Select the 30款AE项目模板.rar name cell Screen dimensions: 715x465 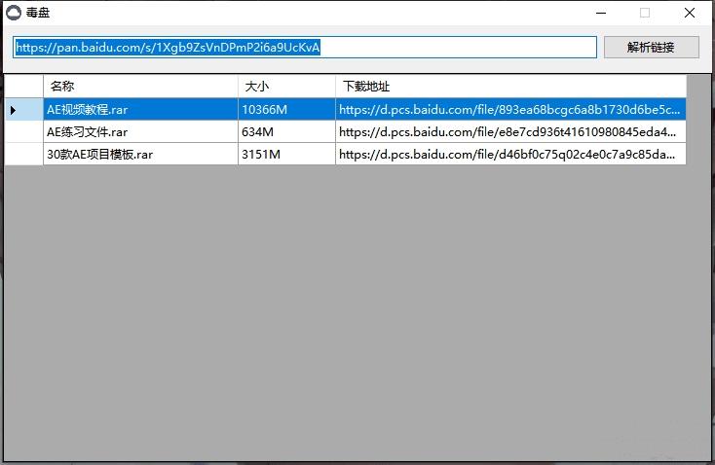point(141,155)
